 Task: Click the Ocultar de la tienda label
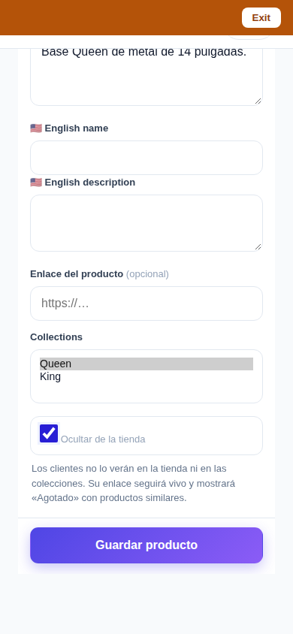click(x=103, y=439)
